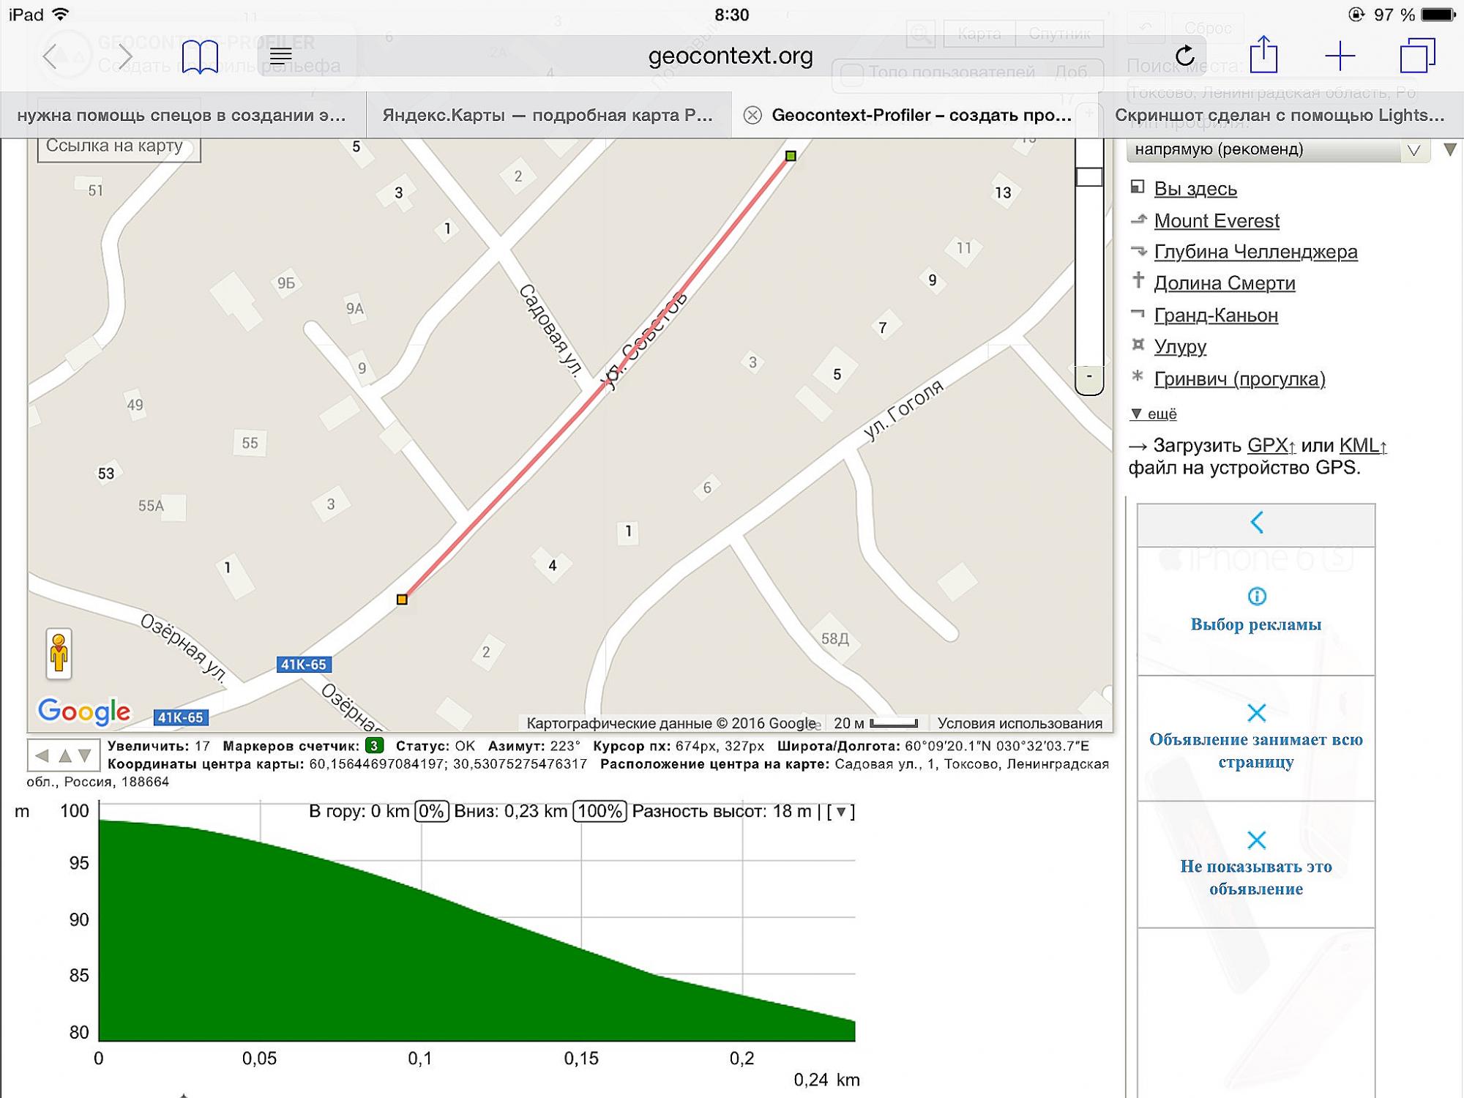Click the 'Азимут: 223°' status value
This screenshot has height=1098, width=1464.
point(534,746)
